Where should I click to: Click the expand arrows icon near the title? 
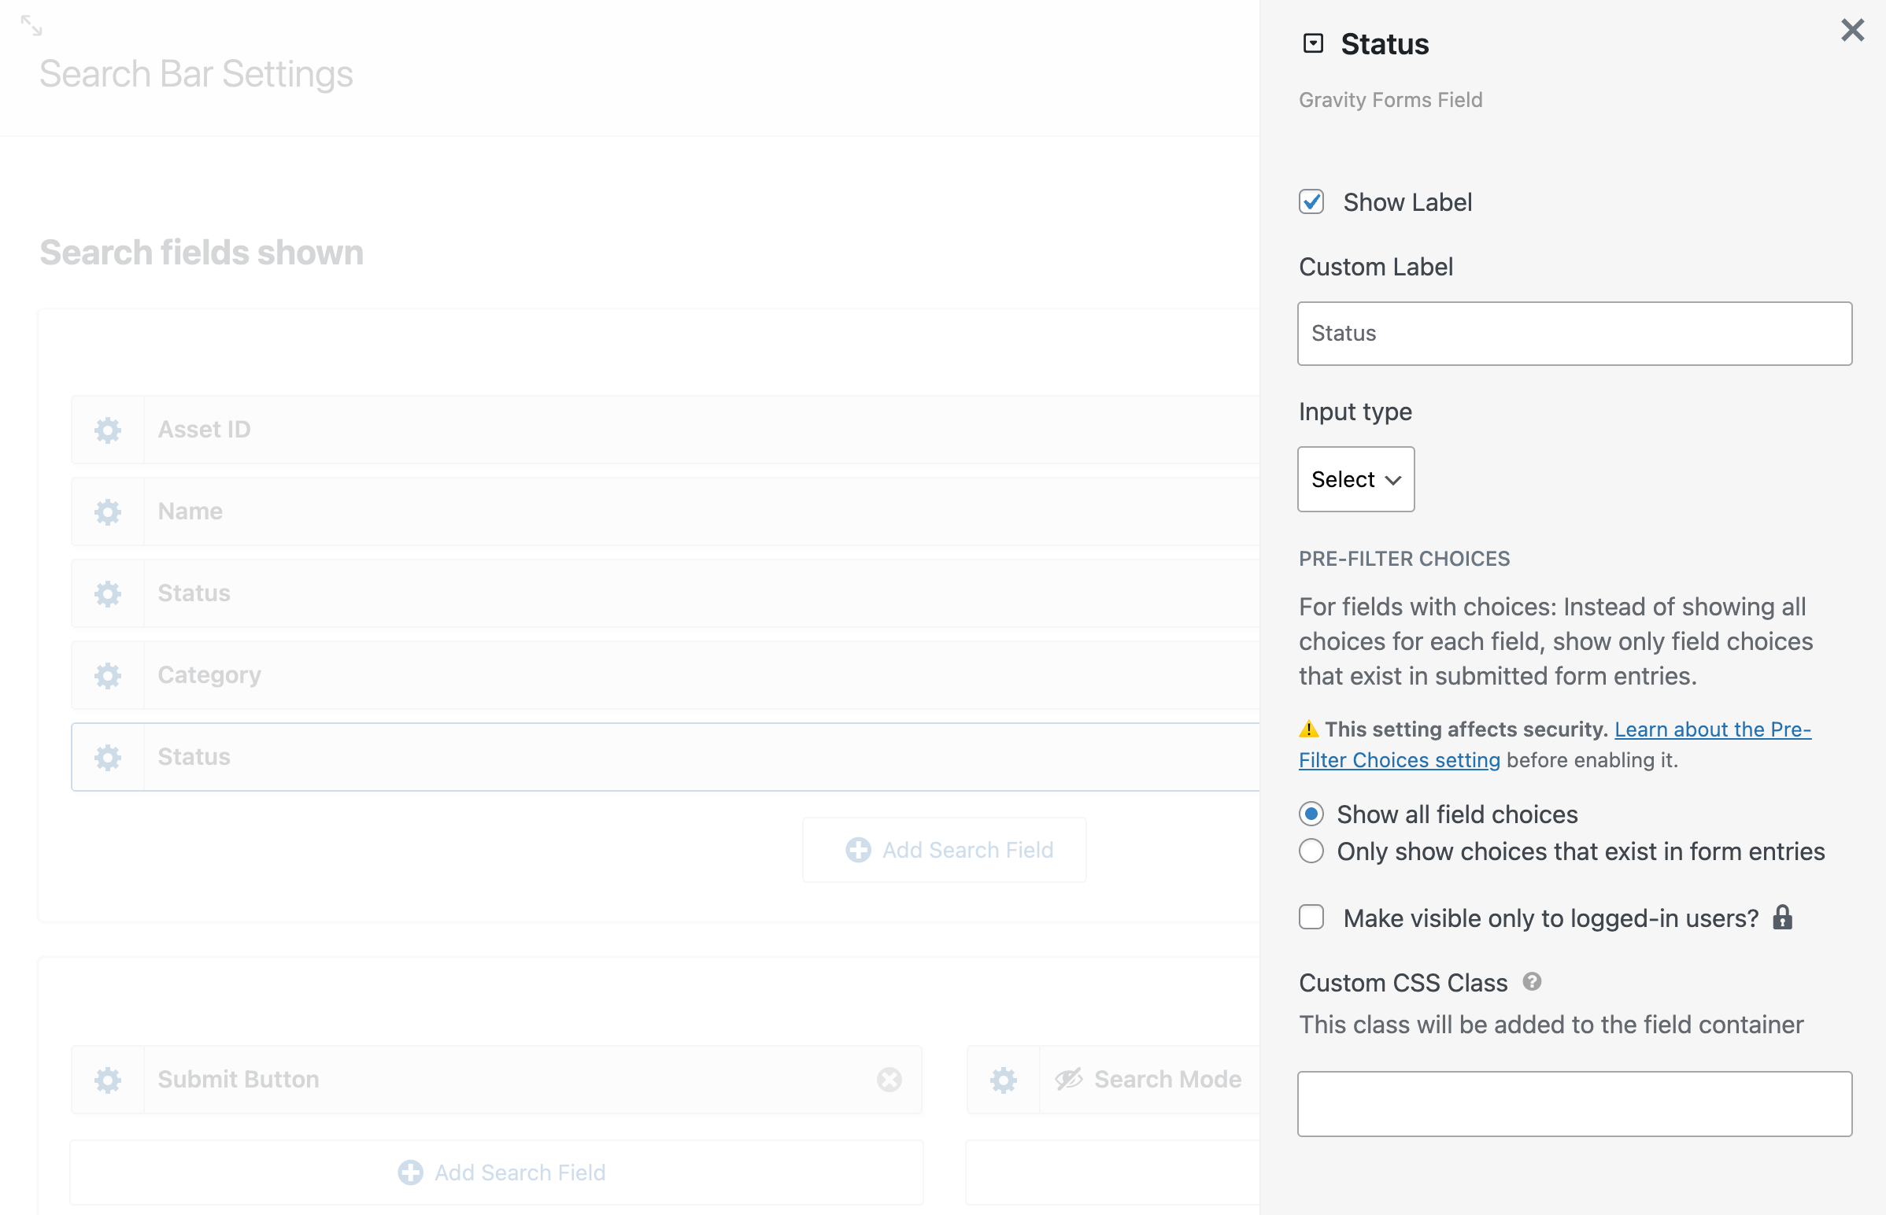31,25
